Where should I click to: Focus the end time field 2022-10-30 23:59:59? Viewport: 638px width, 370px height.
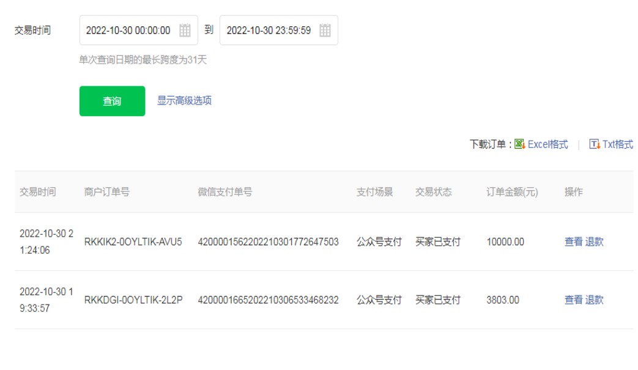(269, 31)
